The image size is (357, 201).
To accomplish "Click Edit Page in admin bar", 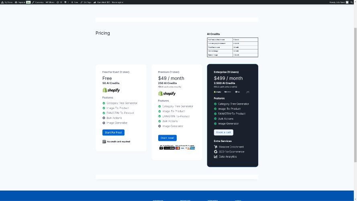I will click(x=86, y=2).
